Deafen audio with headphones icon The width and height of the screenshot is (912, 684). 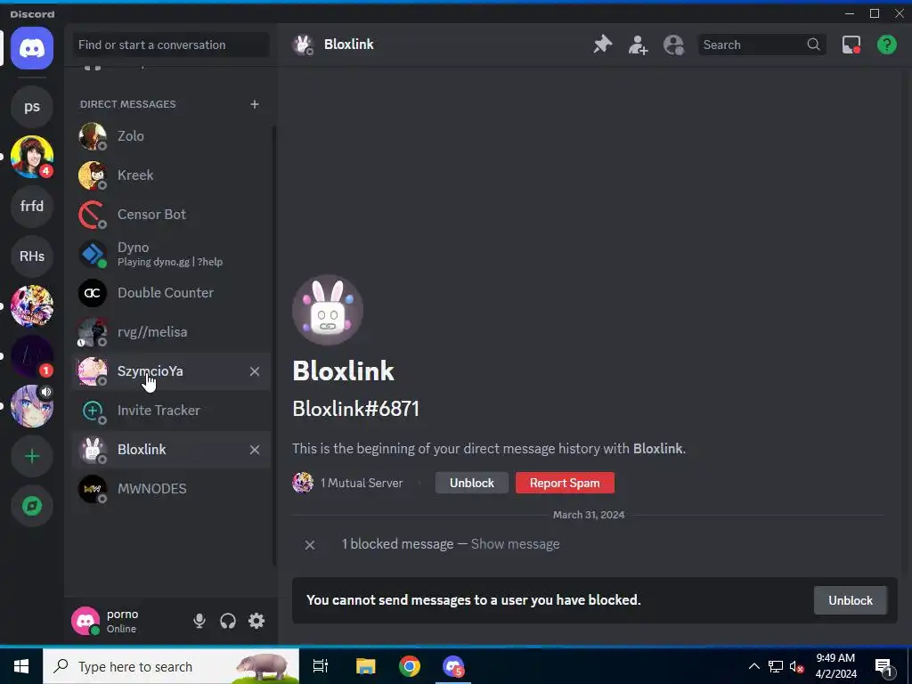(228, 621)
